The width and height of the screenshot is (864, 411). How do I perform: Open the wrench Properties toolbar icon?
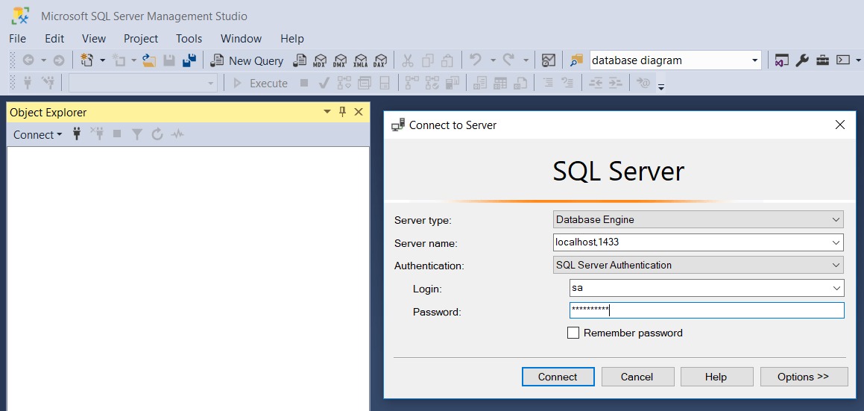tap(801, 60)
